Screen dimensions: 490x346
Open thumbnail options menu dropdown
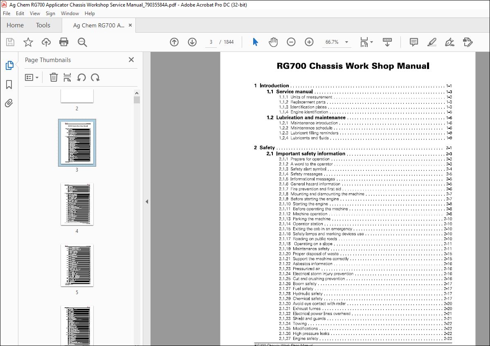31,77
